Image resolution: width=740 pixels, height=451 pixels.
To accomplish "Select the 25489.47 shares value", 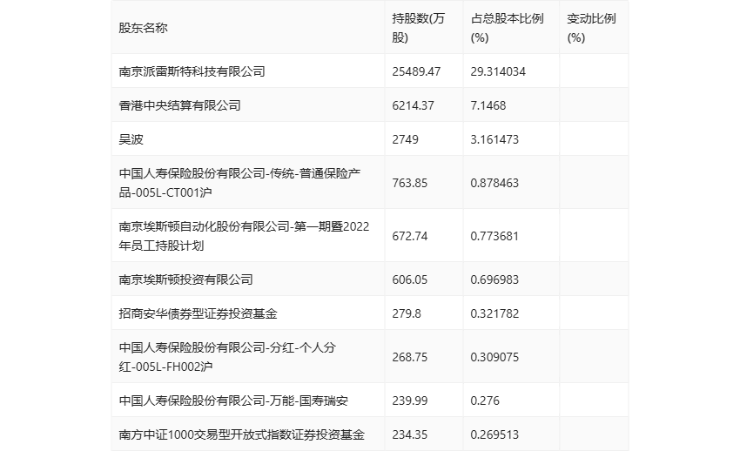I will point(416,71).
